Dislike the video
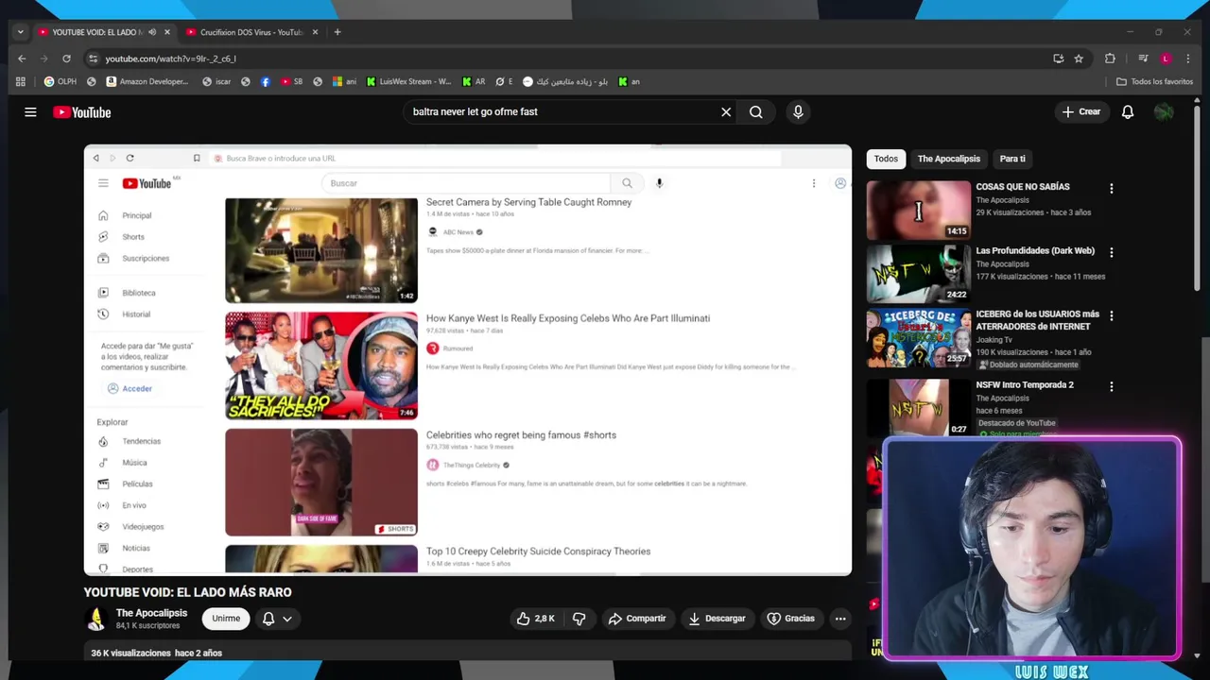 click(x=579, y=619)
